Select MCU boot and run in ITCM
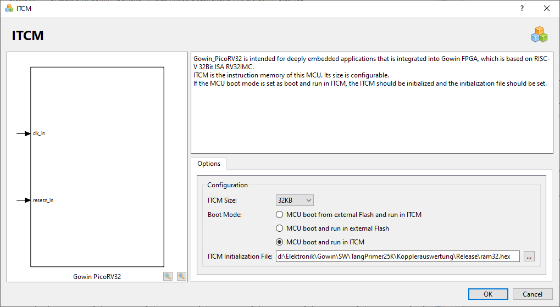Image resolution: width=560 pixels, height=307 pixels. [320, 242]
